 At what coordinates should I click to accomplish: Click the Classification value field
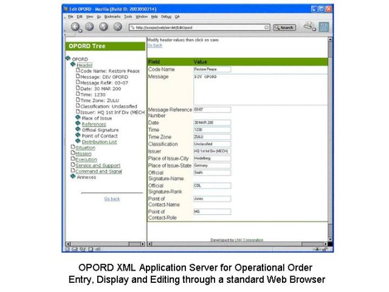[x=212, y=144]
